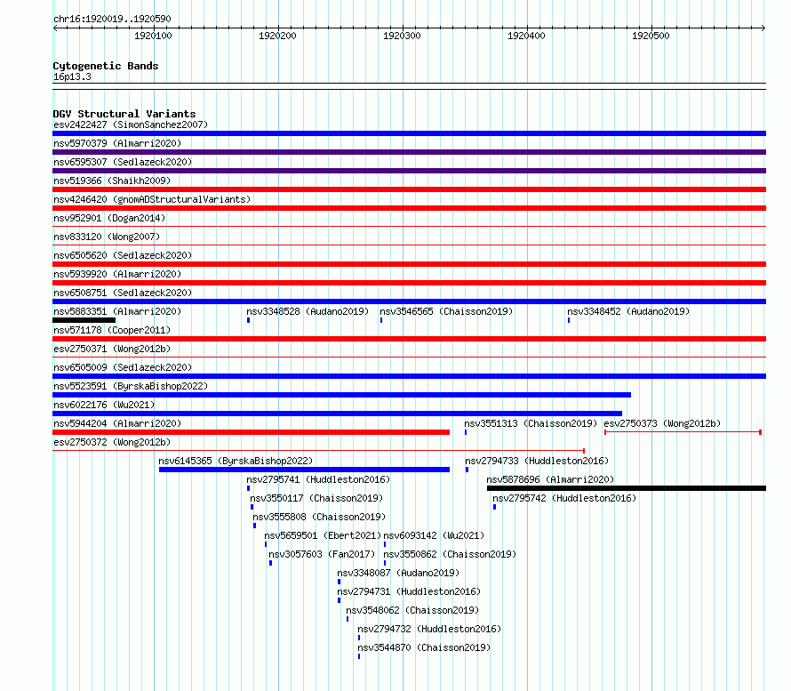Open nsv5523591 (ByrskaBishop2022) label

coord(131,386)
